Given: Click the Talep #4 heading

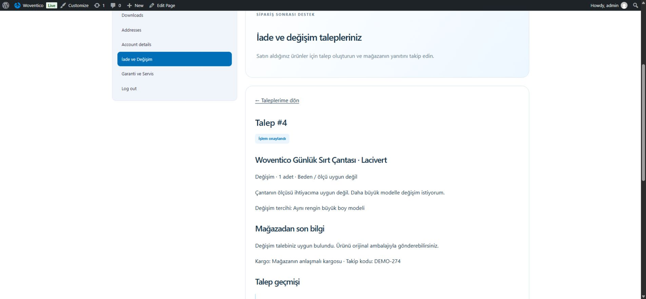Looking at the screenshot, I should (271, 123).
